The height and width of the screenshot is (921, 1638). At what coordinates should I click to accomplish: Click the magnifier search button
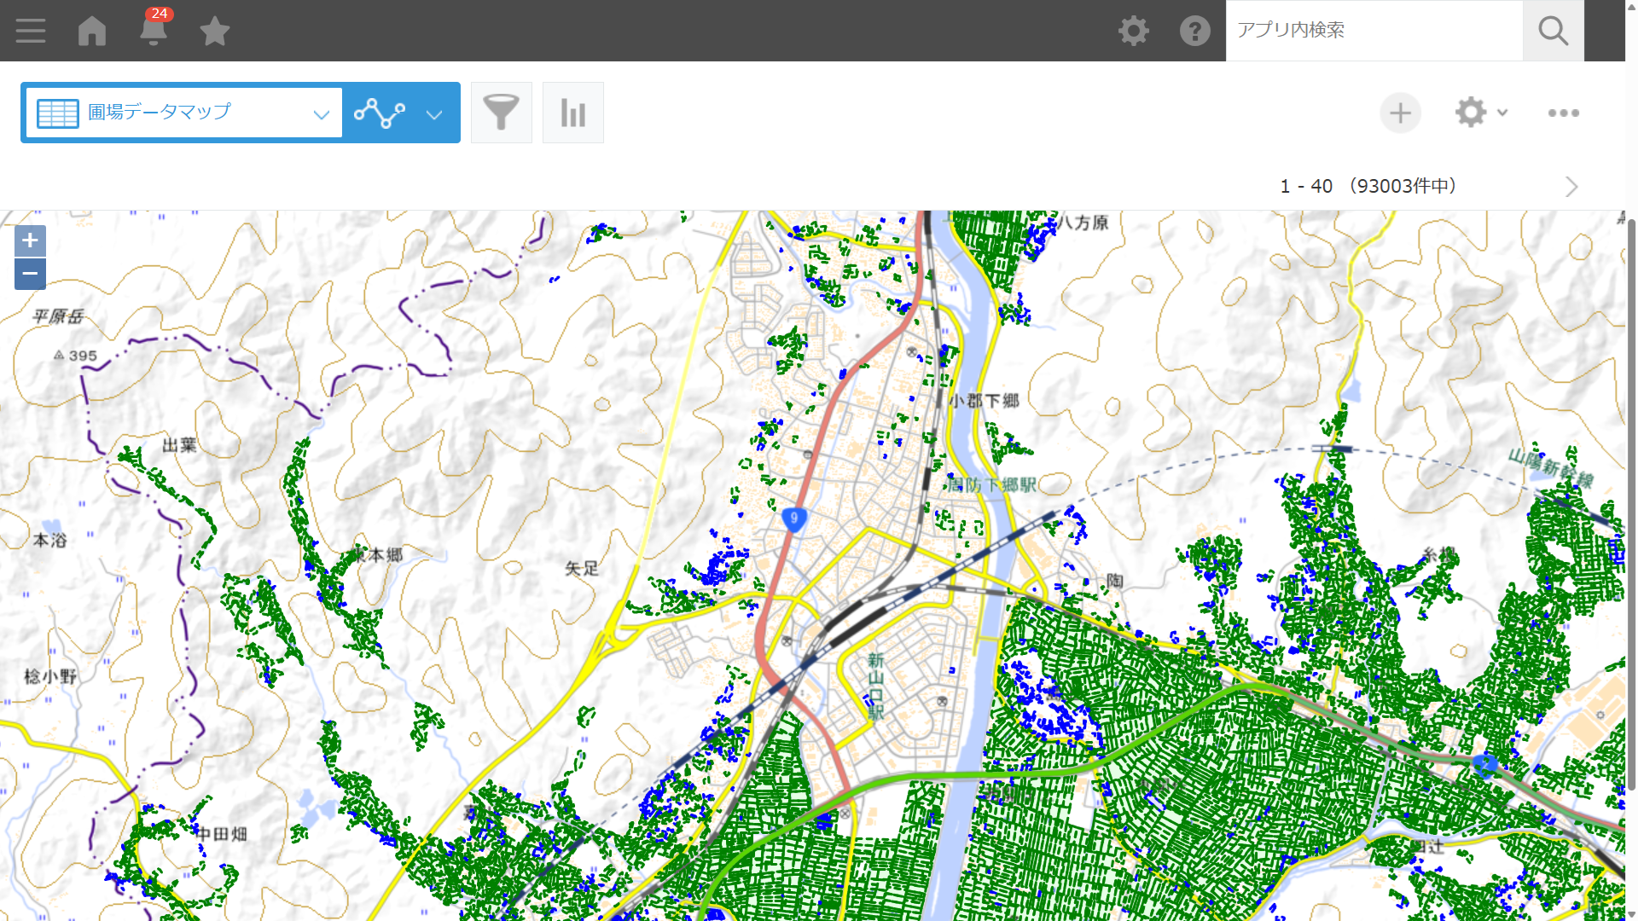click(x=1553, y=31)
